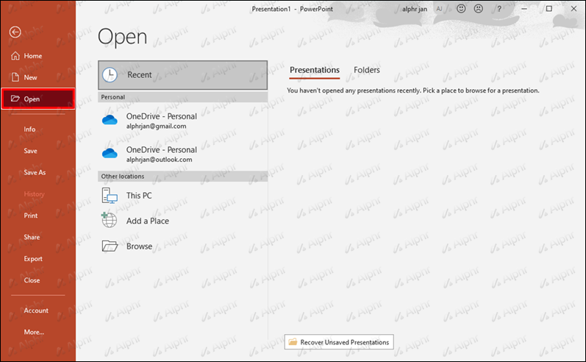This screenshot has height=362, width=586.
Task: Click More... in the sidebar
Action: 37,332
